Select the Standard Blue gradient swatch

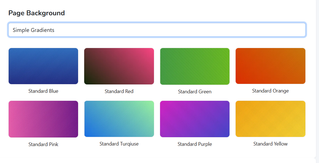coord(43,66)
